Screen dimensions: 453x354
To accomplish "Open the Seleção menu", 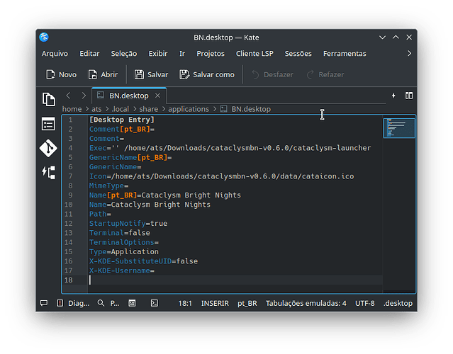I will (x=124, y=54).
